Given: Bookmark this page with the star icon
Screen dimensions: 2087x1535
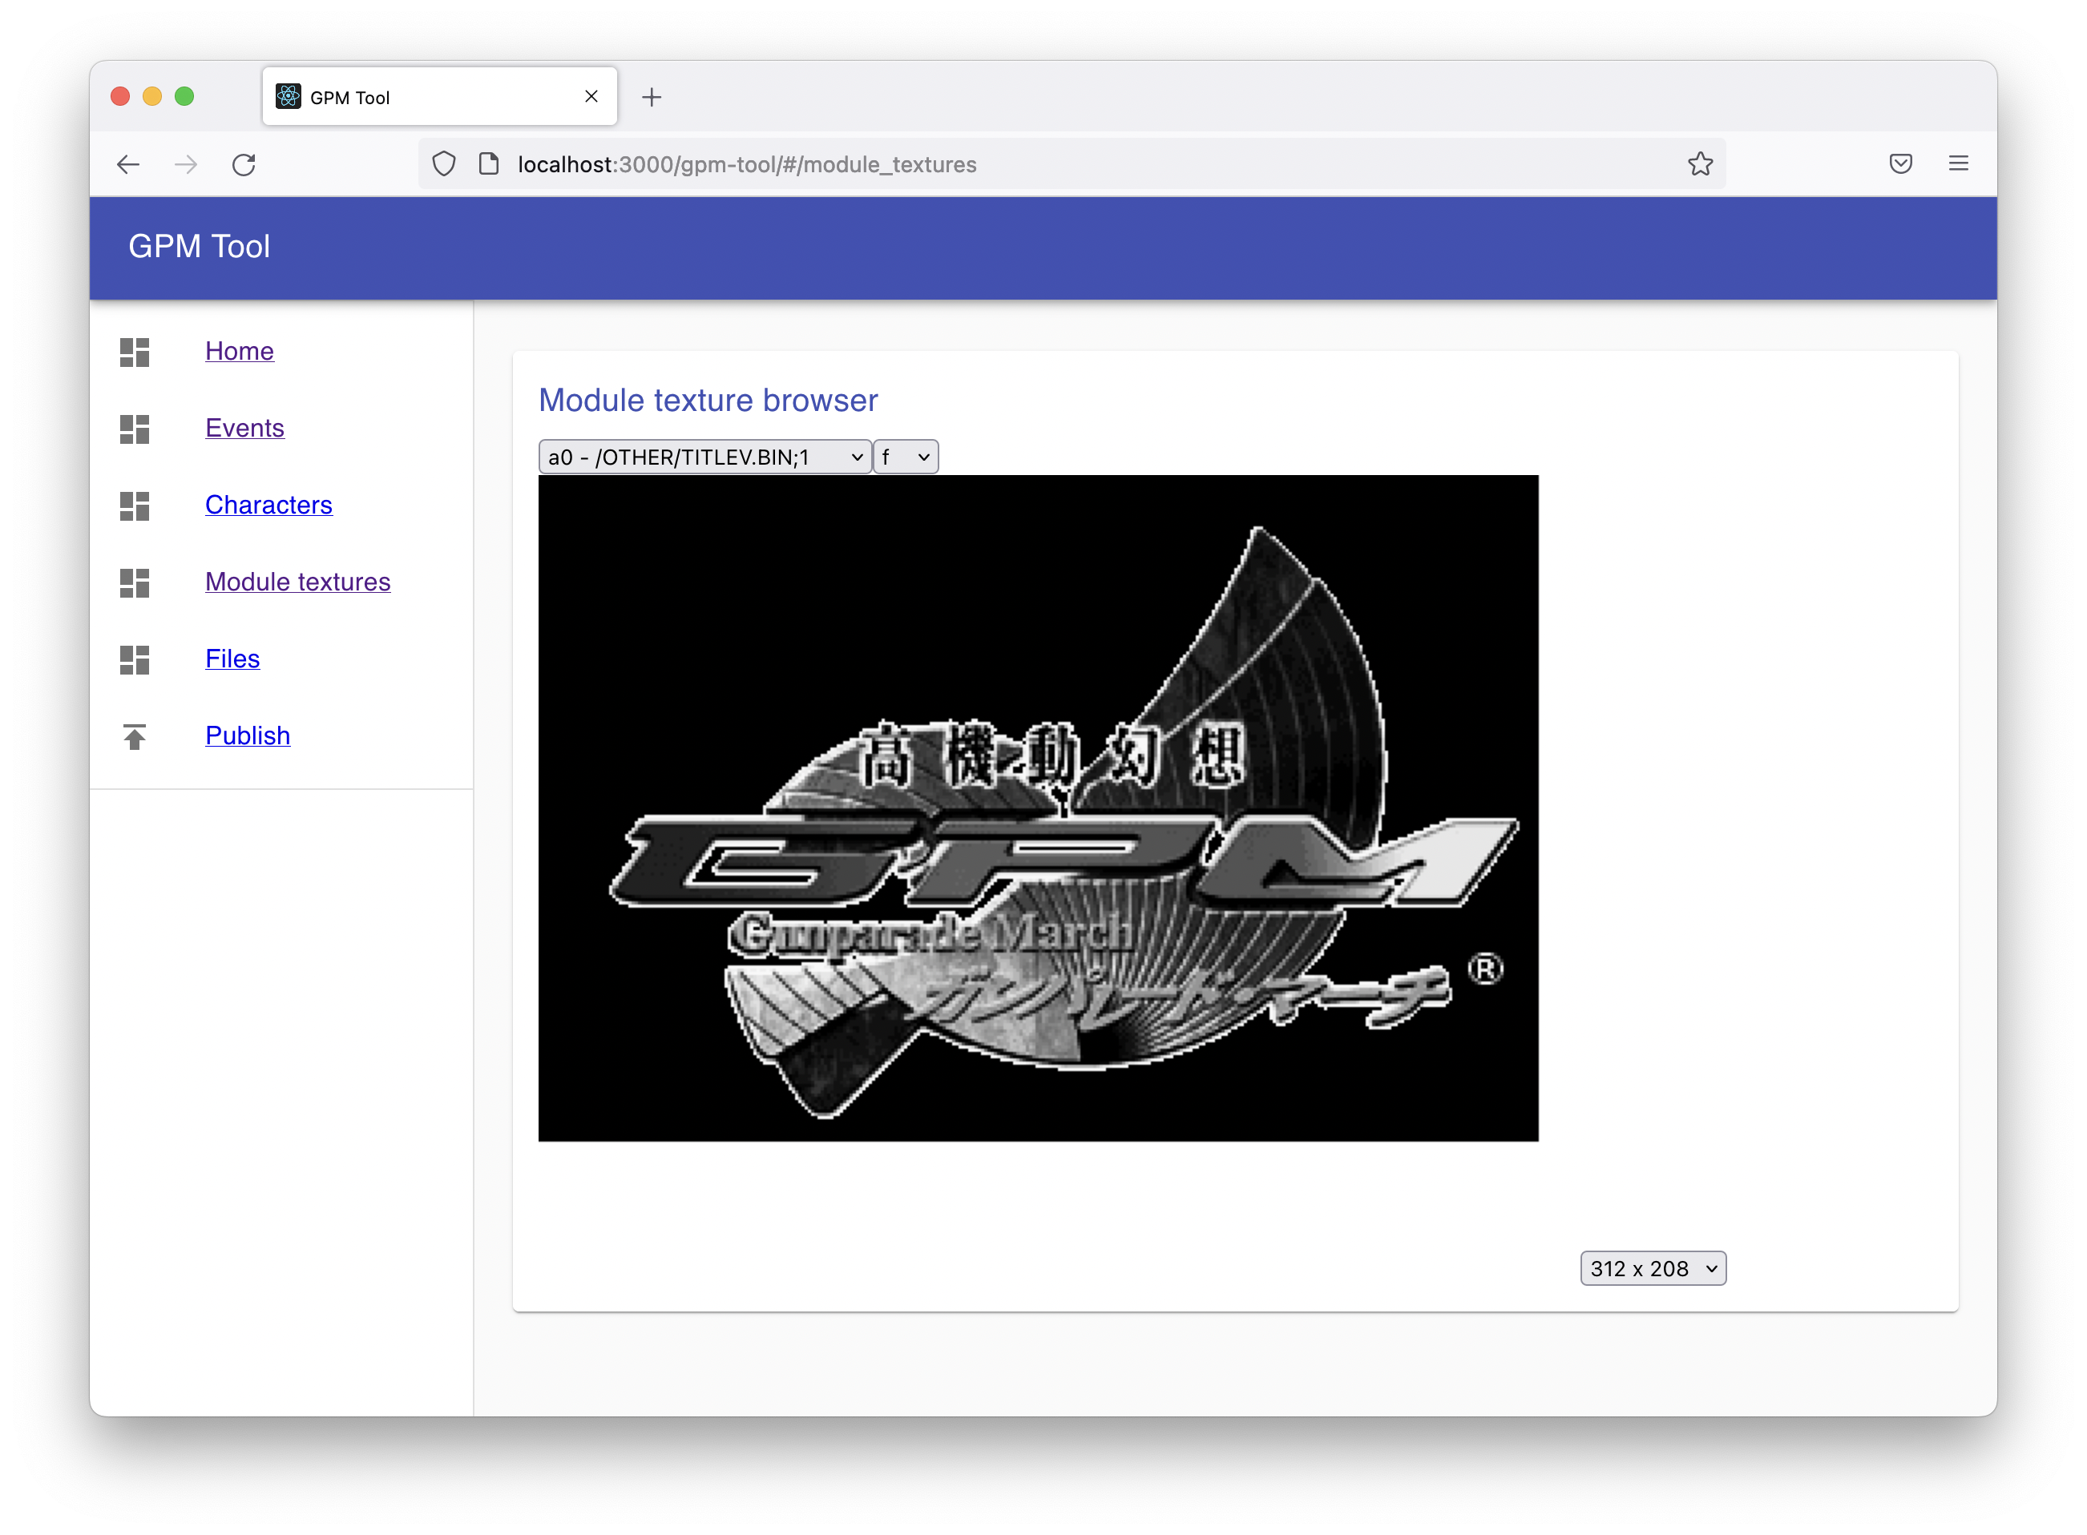Looking at the screenshot, I should [x=1699, y=163].
